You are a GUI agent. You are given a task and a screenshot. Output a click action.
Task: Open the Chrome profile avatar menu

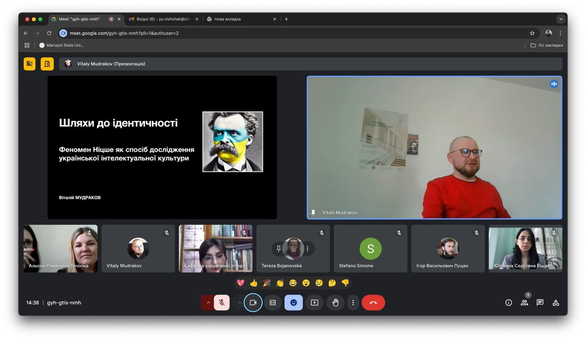pyautogui.click(x=548, y=33)
